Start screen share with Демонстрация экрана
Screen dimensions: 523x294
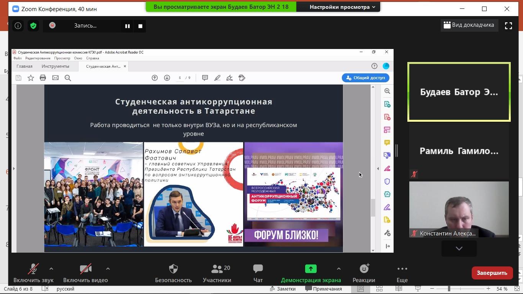pos(311,273)
